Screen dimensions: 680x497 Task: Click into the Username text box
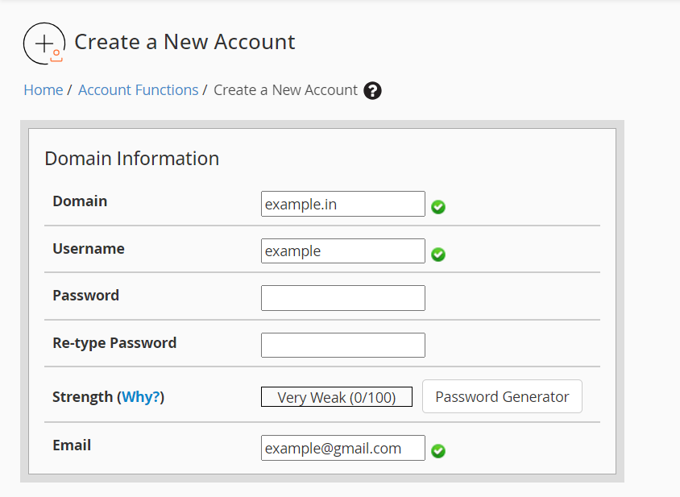[x=342, y=251]
